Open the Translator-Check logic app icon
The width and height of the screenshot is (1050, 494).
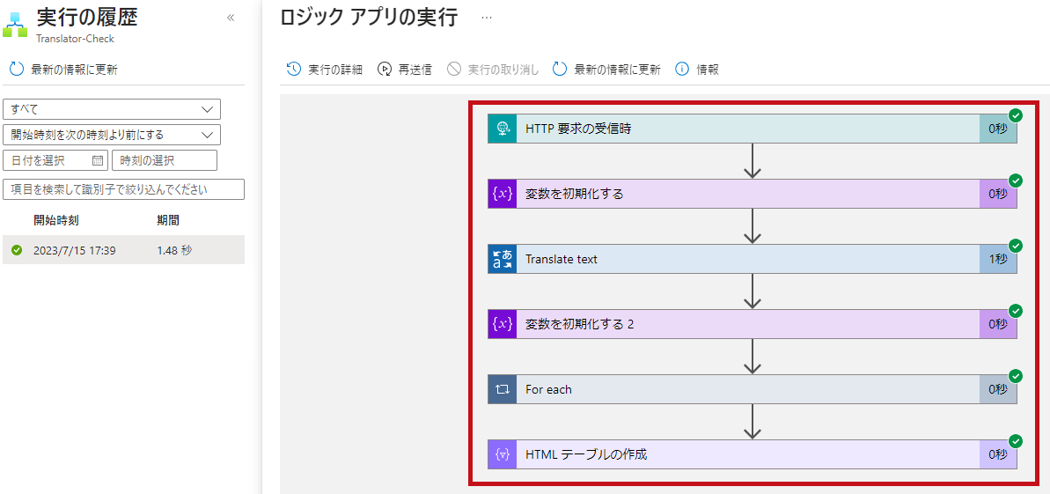(15, 25)
